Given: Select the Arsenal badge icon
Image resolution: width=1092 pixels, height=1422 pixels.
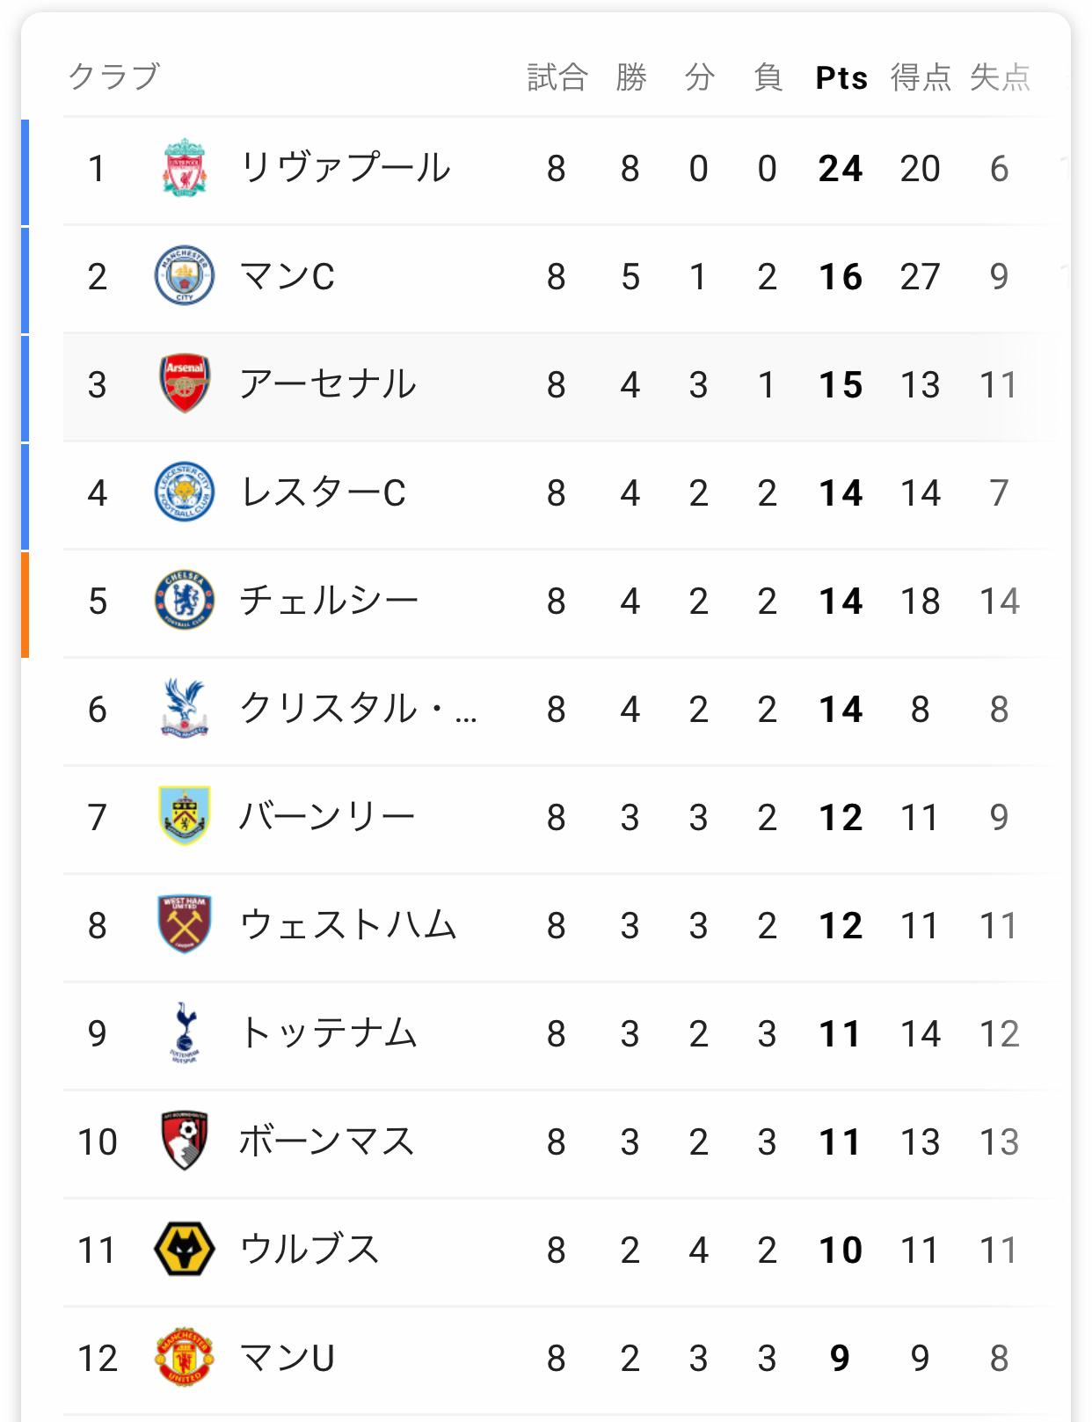Looking at the screenshot, I should coord(185,383).
